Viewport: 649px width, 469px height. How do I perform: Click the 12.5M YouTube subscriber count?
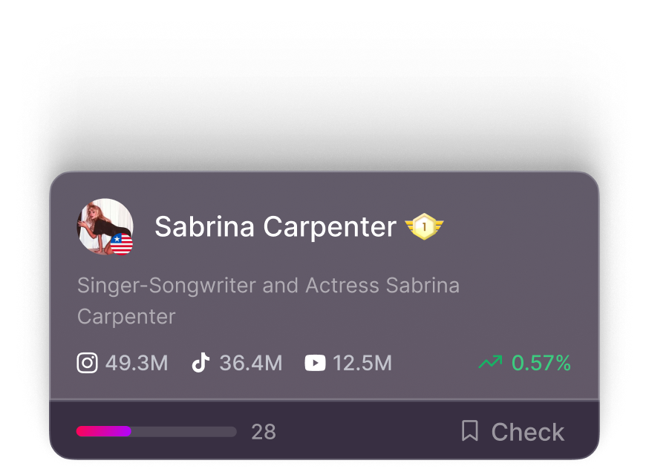tap(362, 363)
